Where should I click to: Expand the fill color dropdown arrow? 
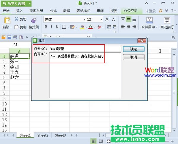click(86, 27)
